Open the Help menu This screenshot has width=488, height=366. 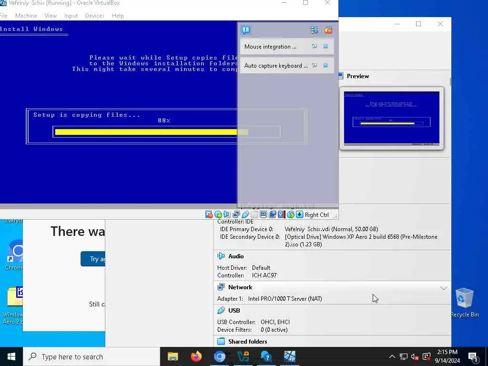pyautogui.click(x=118, y=16)
